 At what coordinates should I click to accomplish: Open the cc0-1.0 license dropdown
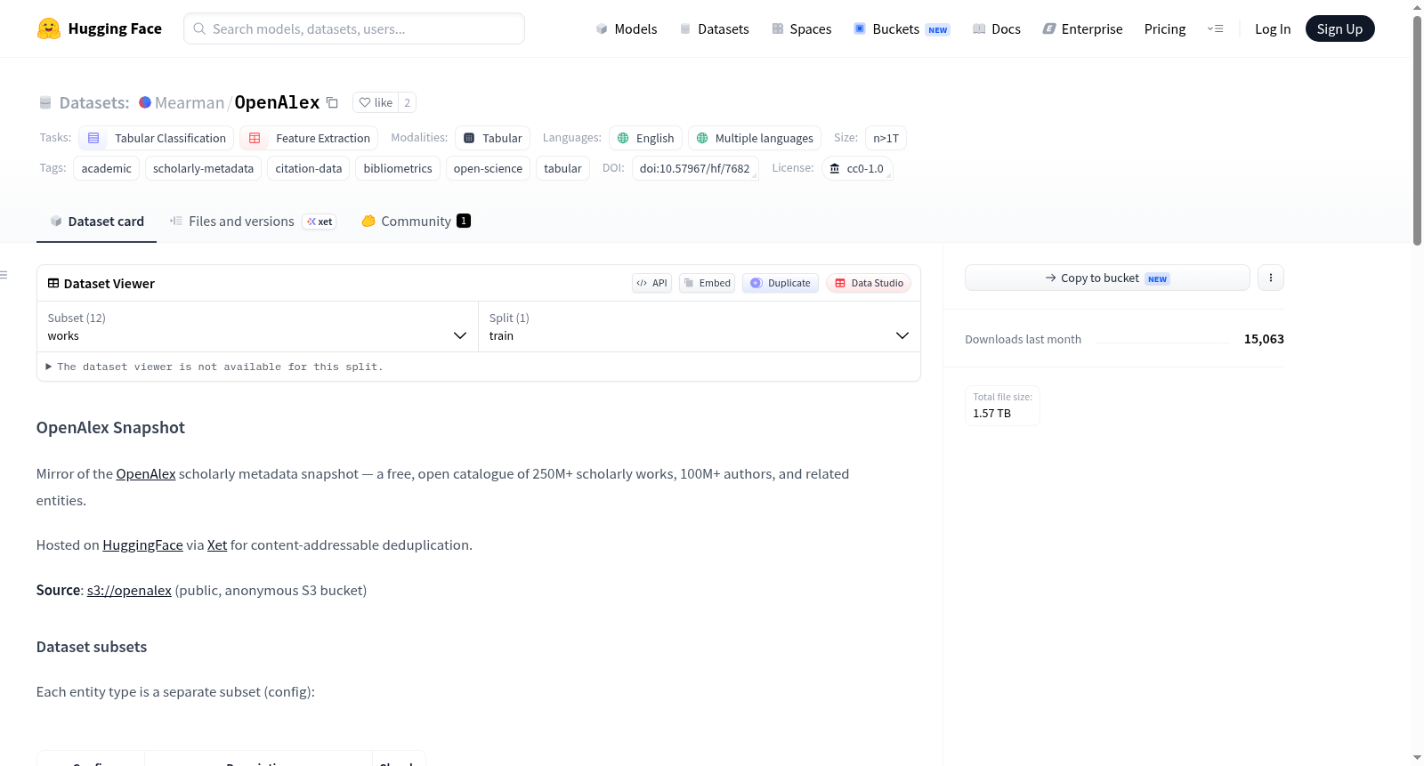(x=857, y=168)
